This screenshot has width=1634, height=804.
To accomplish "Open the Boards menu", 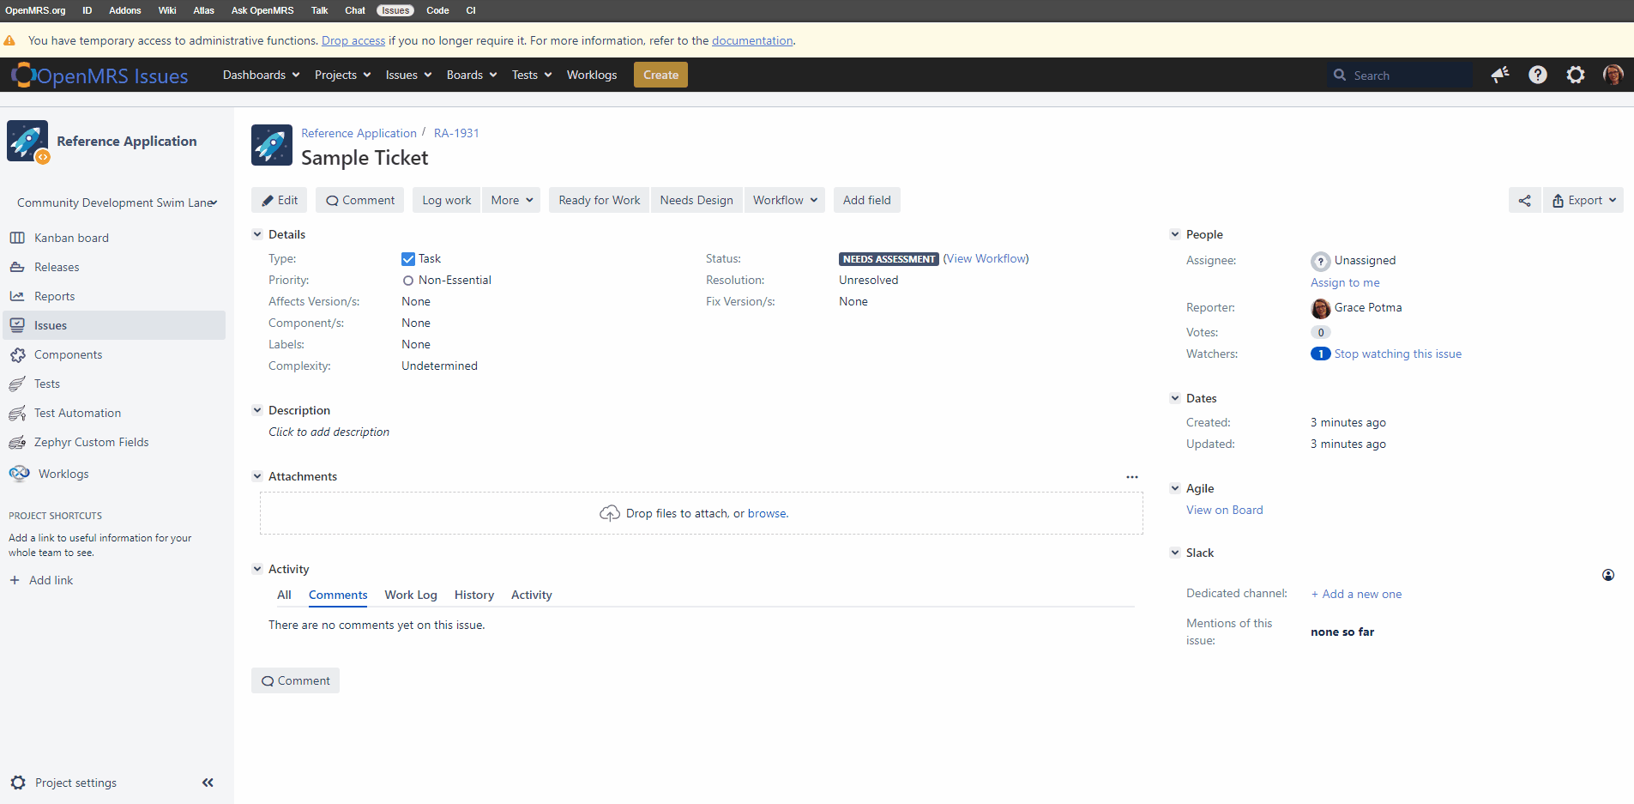I will click(x=472, y=75).
